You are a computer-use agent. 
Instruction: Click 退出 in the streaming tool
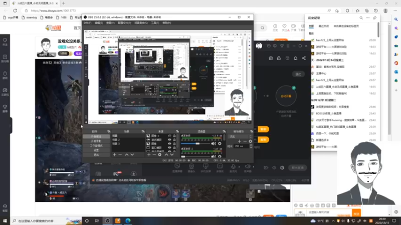(x=298, y=74)
